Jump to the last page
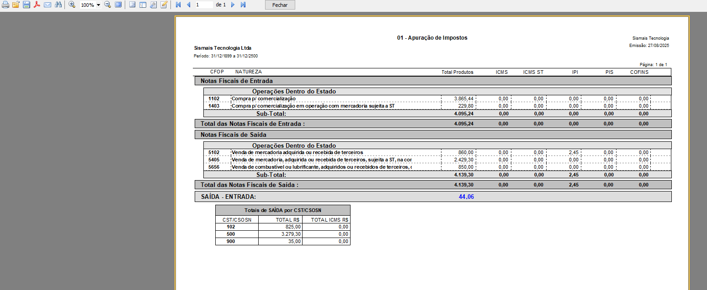 (x=243, y=5)
